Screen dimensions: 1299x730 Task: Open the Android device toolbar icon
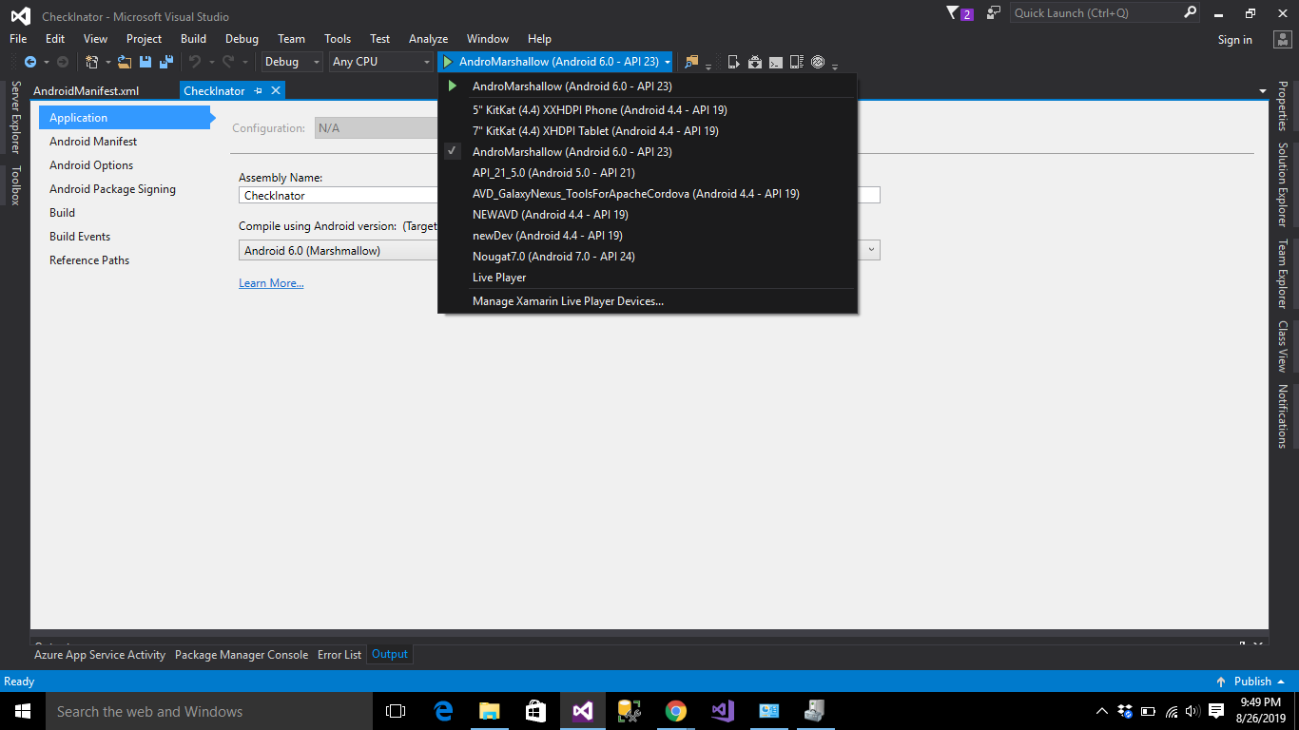[734, 62]
